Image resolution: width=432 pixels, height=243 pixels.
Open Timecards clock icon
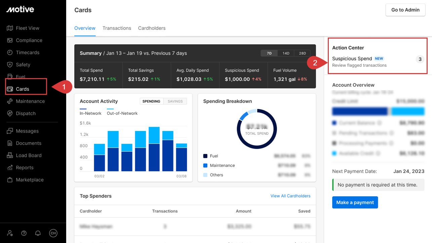tap(10, 53)
